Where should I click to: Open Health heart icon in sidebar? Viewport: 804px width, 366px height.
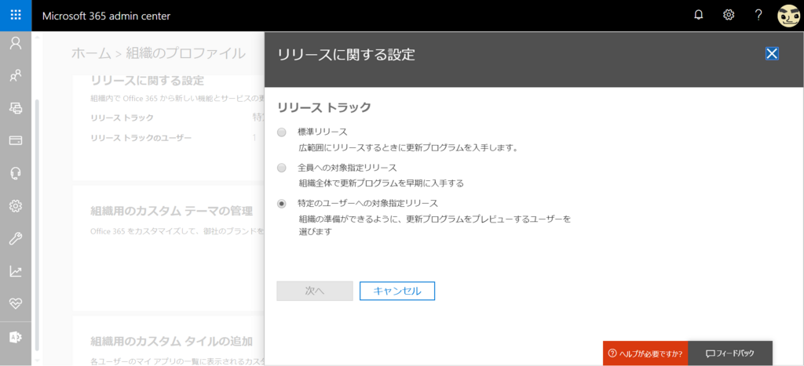[16, 303]
